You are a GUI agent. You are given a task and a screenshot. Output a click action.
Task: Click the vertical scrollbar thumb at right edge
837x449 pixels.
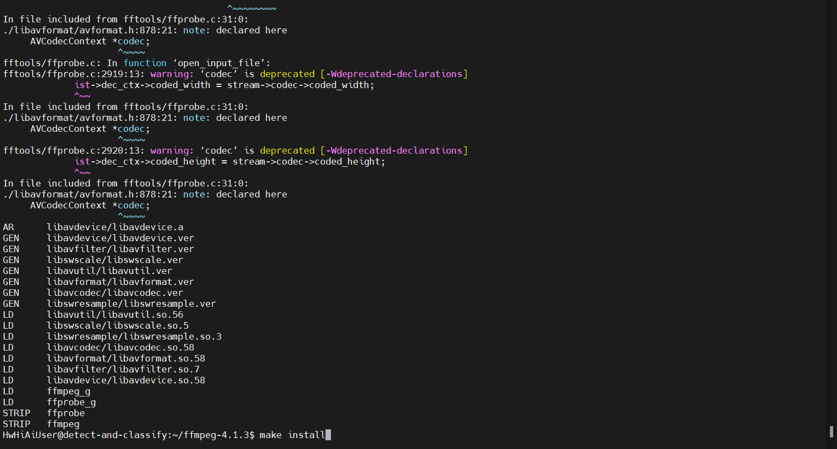pos(832,432)
